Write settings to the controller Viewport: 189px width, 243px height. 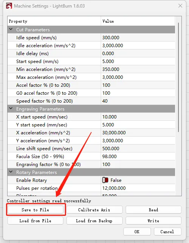[154, 220]
